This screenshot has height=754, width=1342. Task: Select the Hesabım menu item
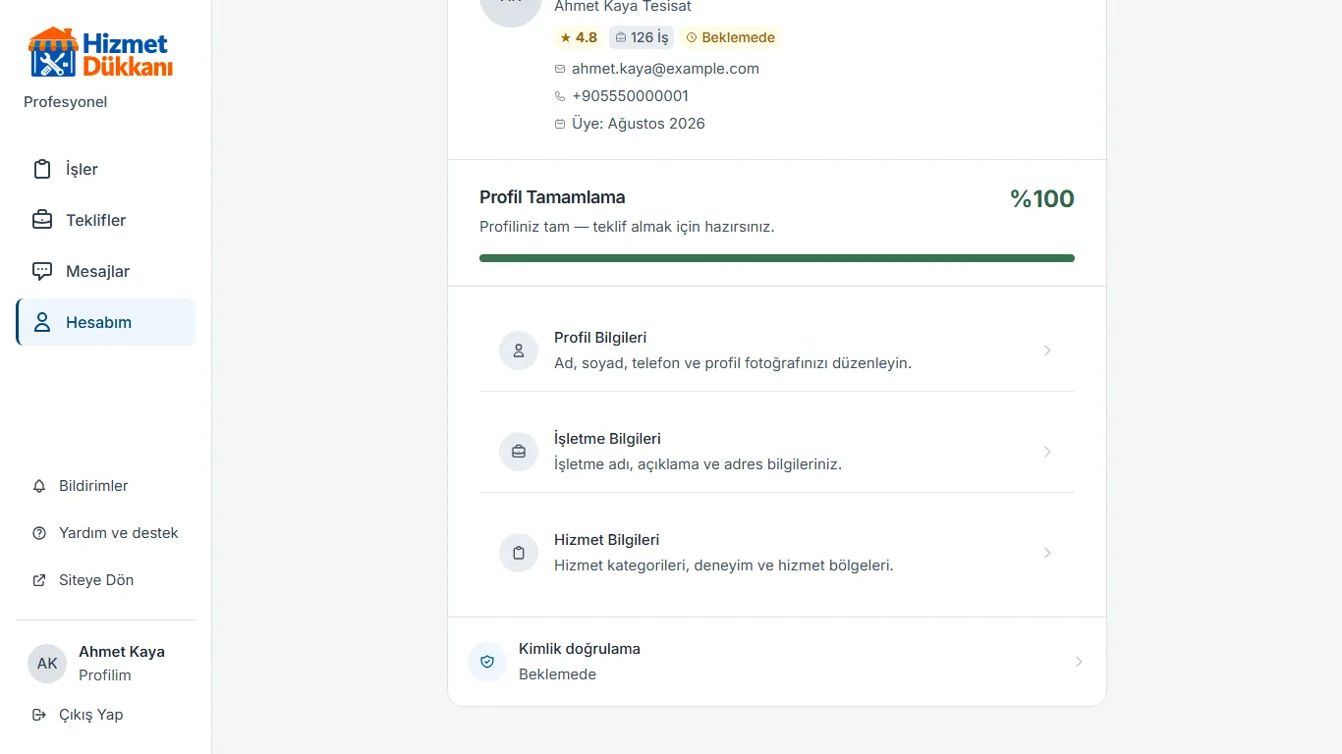point(106,322)
